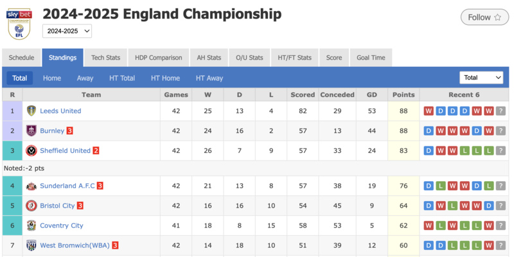The width and height of the screenshot is (514, 257).
Task: Click the Leeds United club crest
Action: pyautogui.click(x=31, y=111)
